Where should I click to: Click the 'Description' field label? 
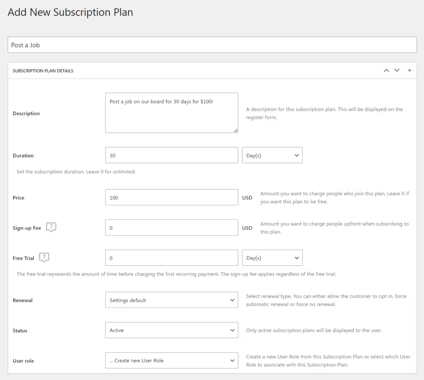point(26,113)
